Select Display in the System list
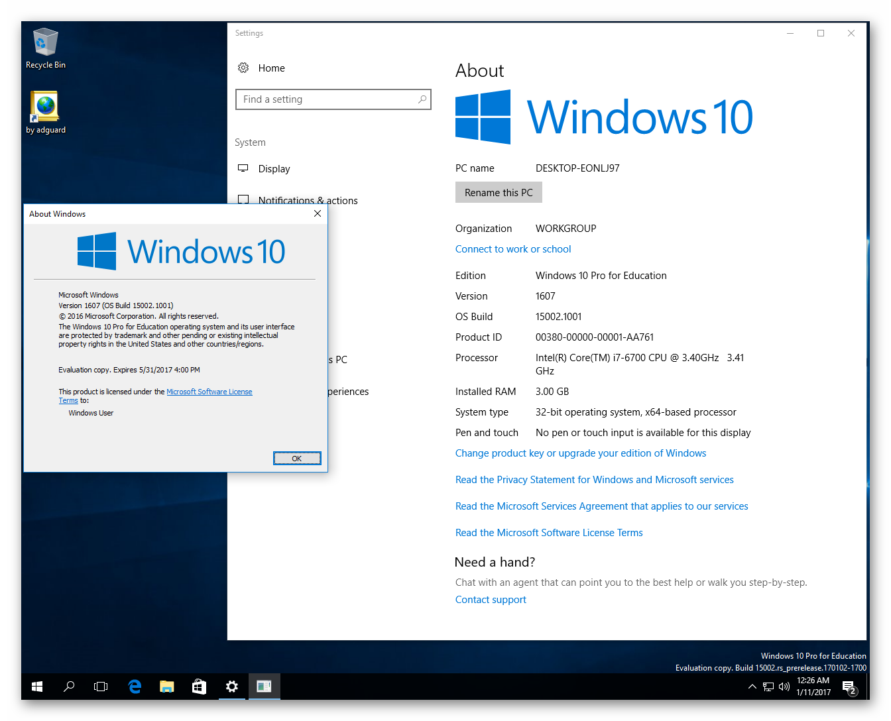Image resolution: width=891 pixels, height=721 pixels. [274, 169]
